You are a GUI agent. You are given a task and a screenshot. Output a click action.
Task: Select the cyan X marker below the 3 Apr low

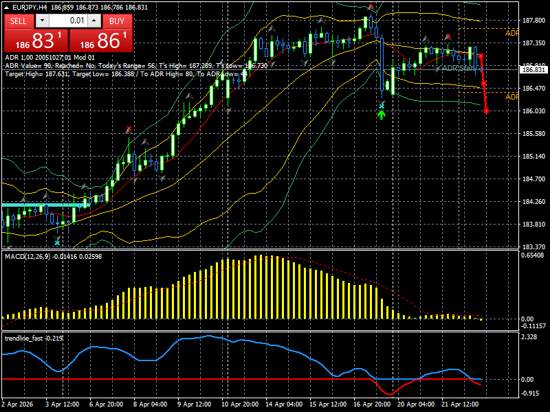pos(57,242)
